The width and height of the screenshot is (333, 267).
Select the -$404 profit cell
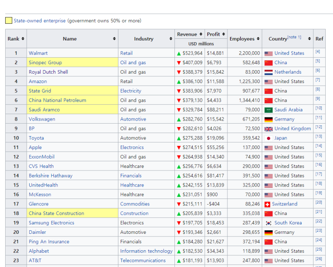pos(216,204)
